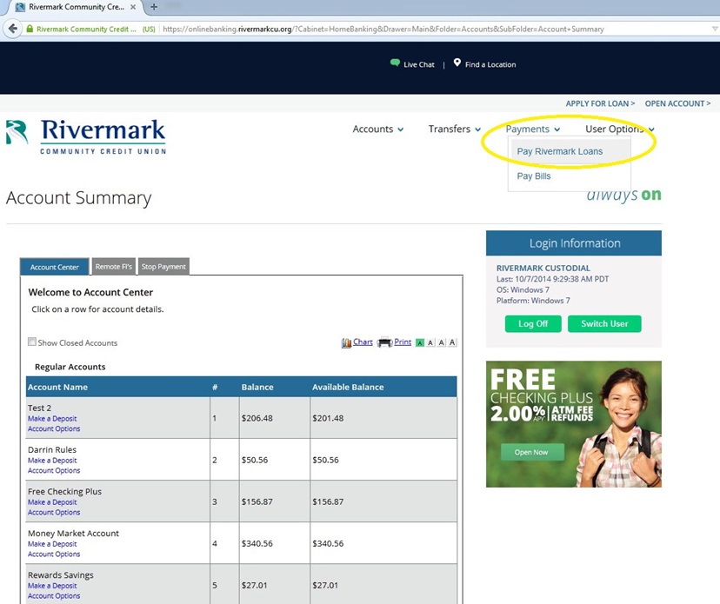Expand the User Options dropdown
Image resolution: width=720 pixels, height=604 pixels.
pos(619,129)
